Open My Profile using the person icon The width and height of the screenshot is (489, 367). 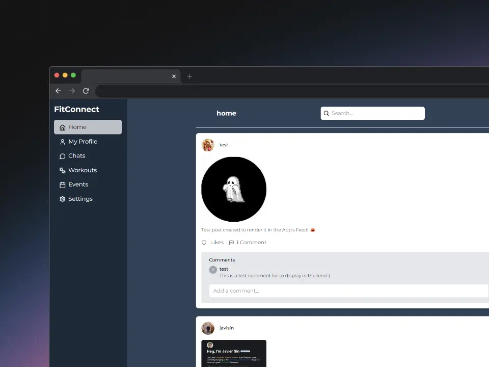point(62,141)
